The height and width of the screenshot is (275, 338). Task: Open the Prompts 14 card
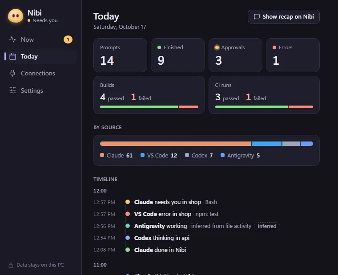click(x=120, y=55)
